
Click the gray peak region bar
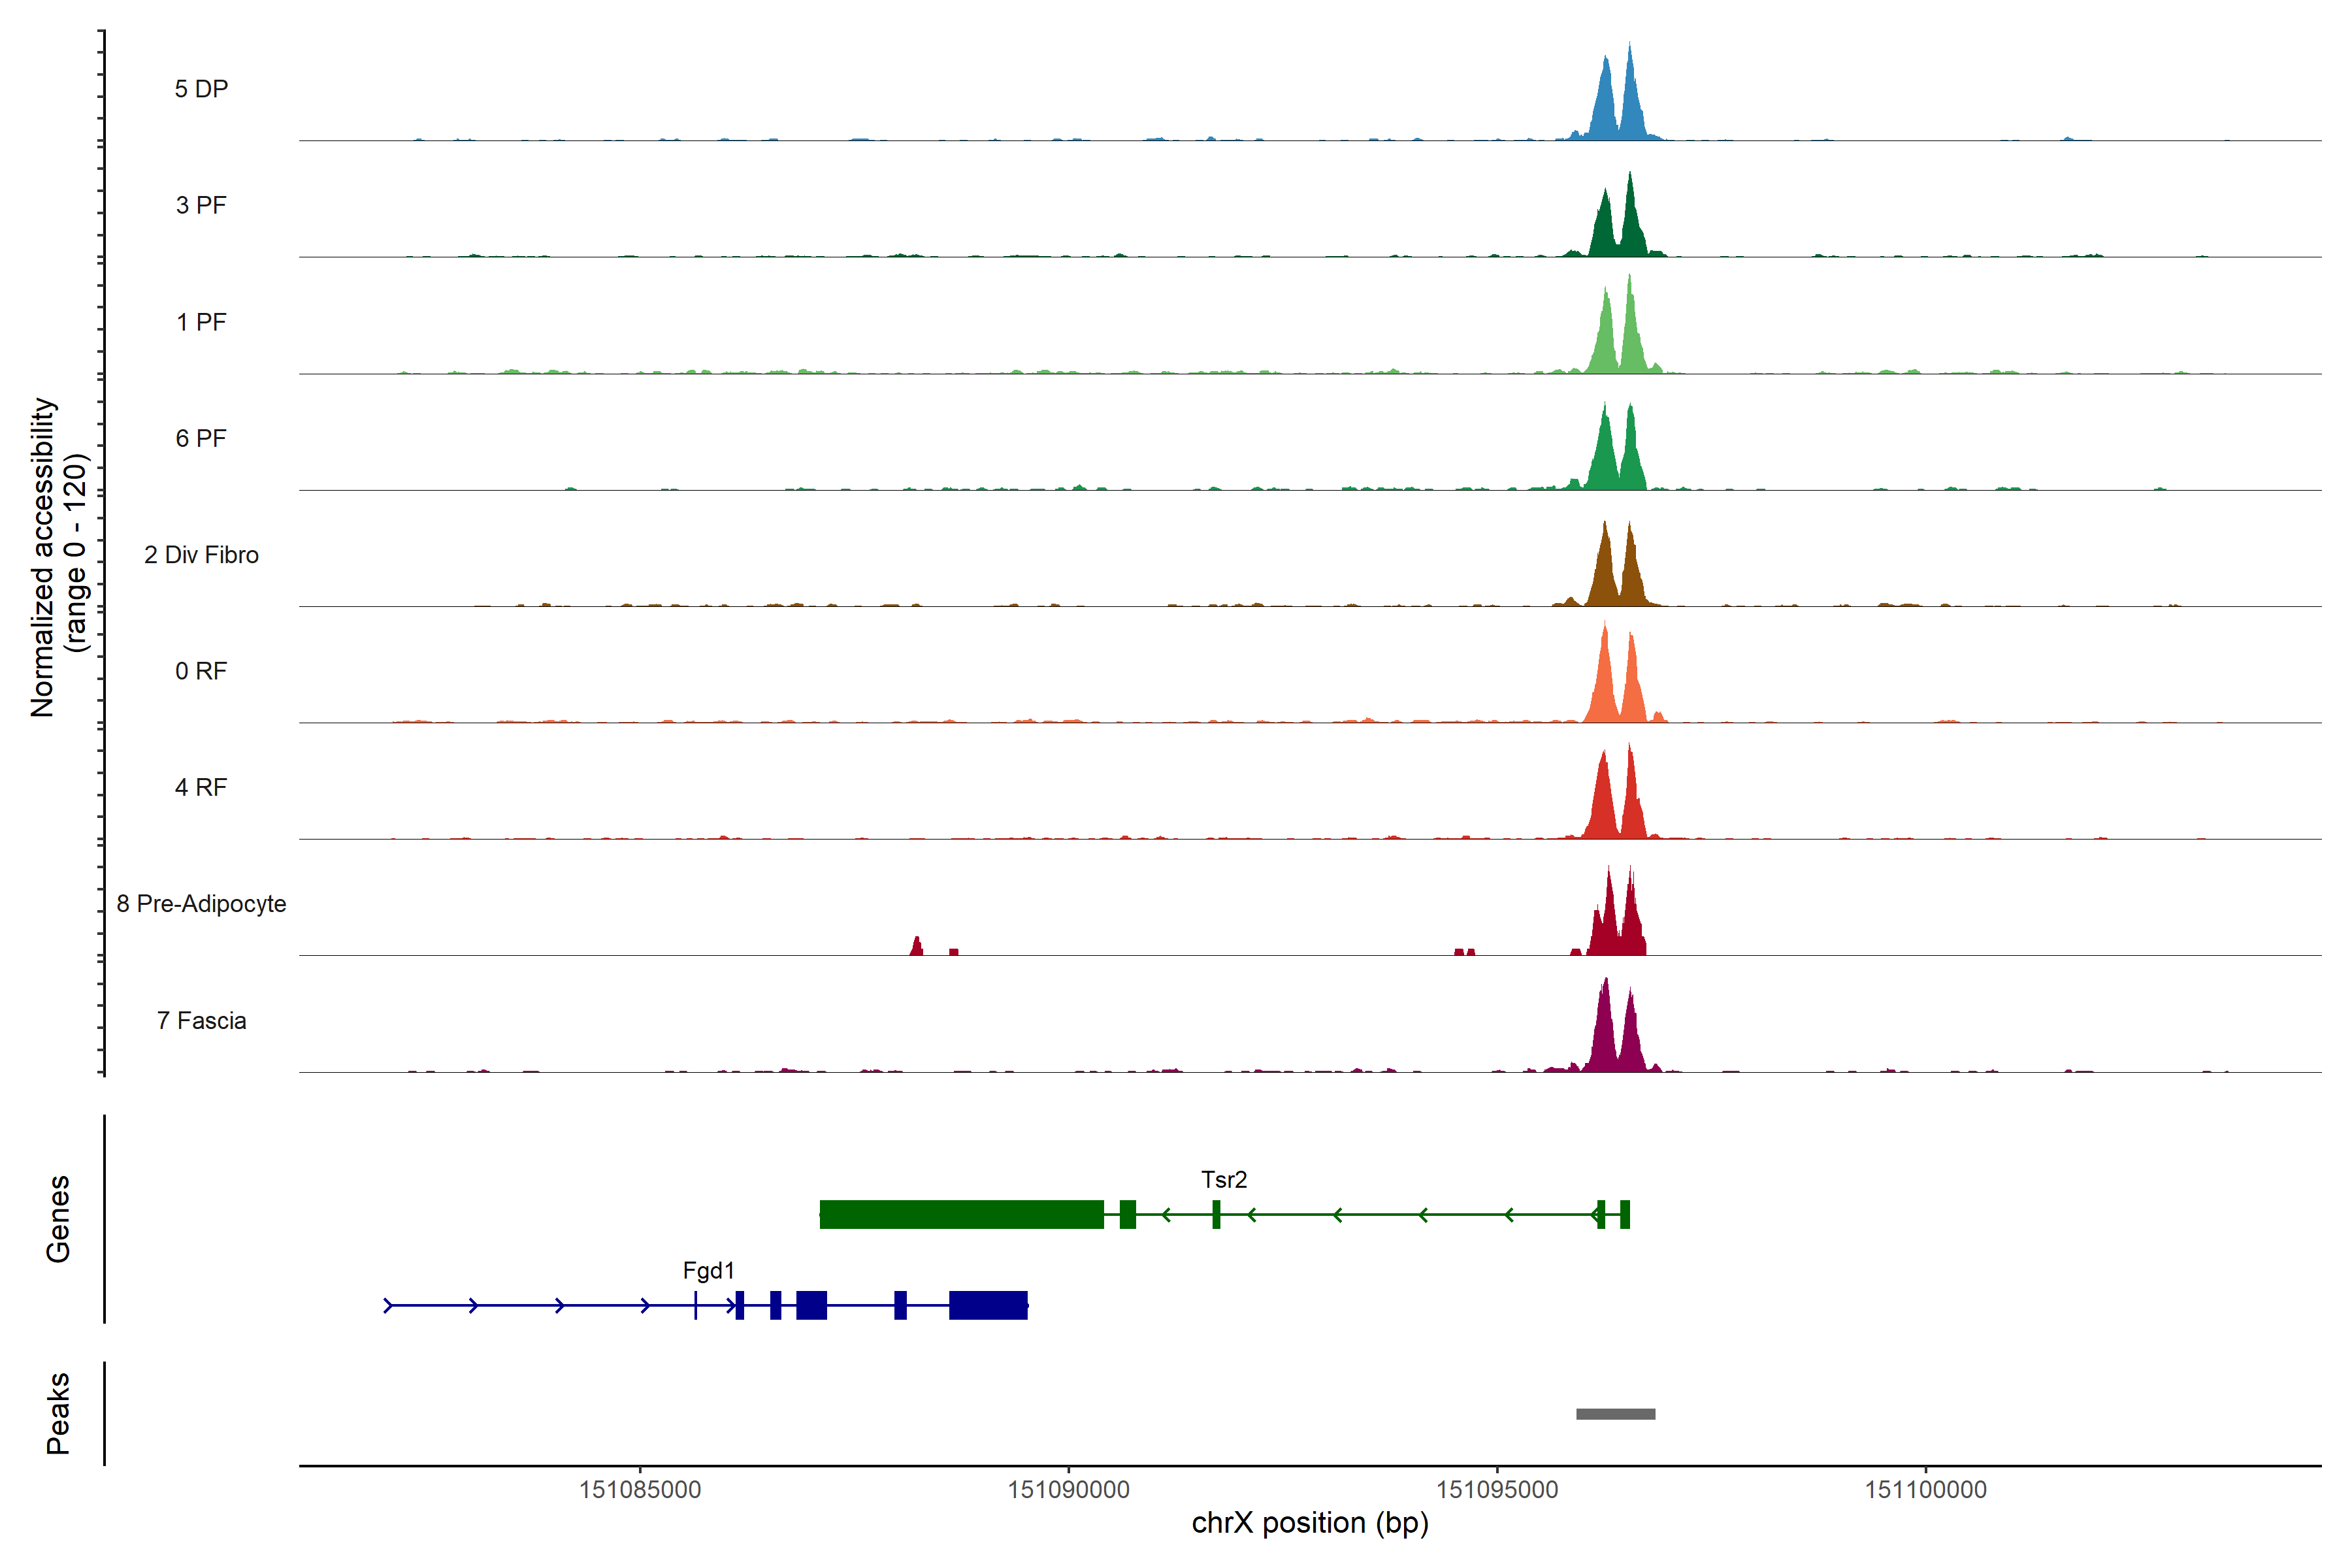(x=1615, y=1413)
